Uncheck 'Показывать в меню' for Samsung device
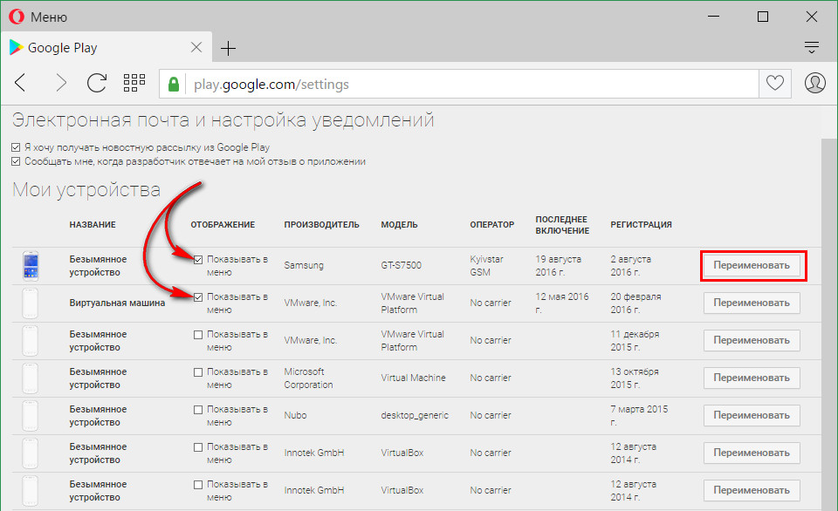Image resolution: width=838 pixels, height=511 pixels. click(x=198, y=260)
